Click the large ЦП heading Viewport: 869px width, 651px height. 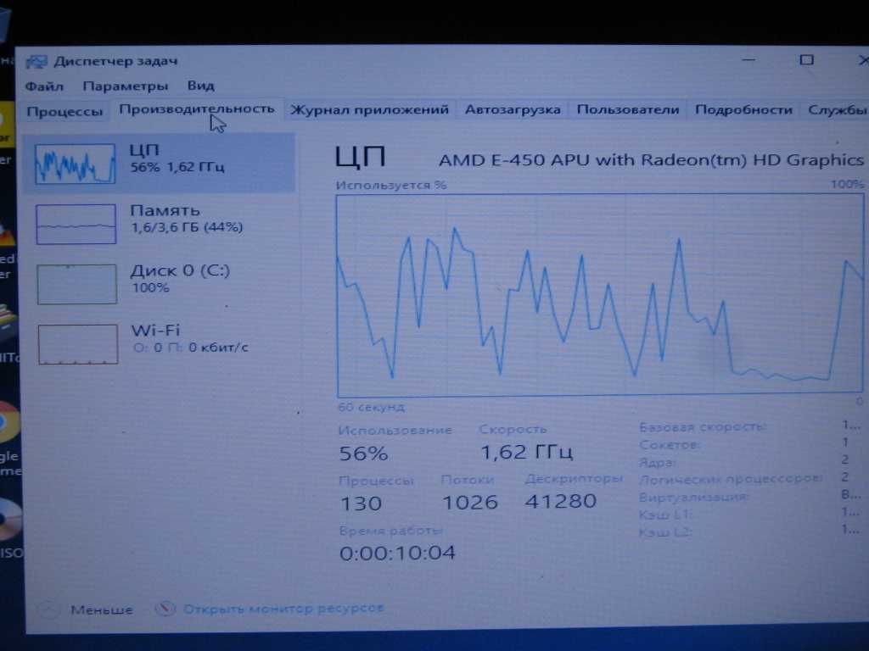tap(360, 157)
